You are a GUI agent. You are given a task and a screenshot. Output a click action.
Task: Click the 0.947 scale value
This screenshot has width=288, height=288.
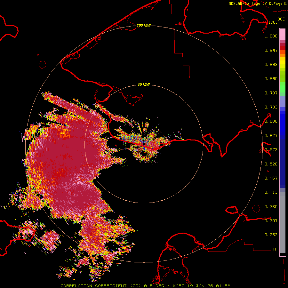[x=271, y=50]
